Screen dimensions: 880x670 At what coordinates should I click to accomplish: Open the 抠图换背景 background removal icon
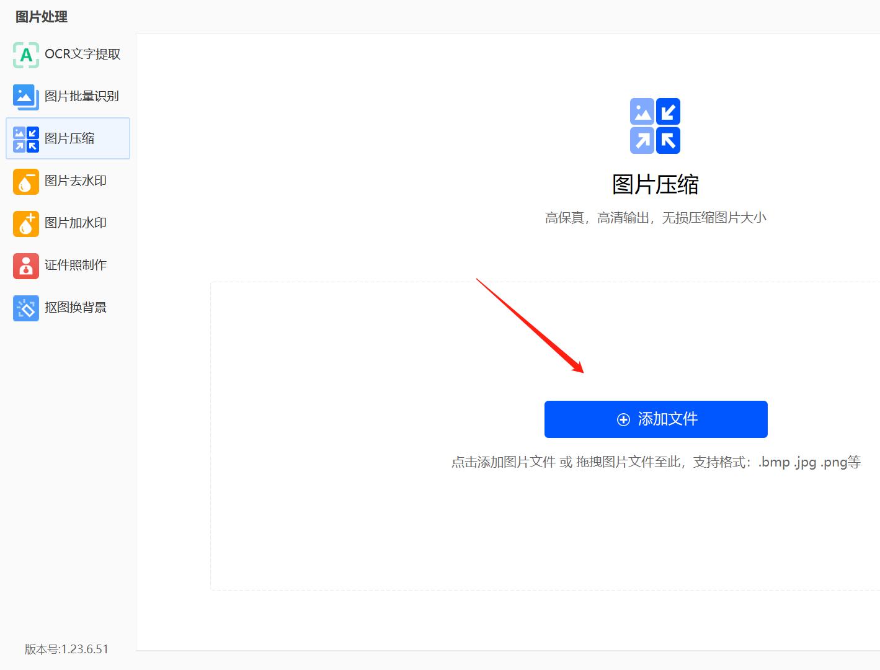coord(25,308)
